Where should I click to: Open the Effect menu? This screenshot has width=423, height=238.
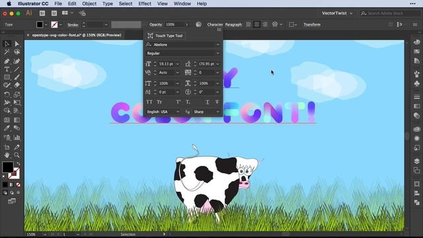tap(145, 3)
